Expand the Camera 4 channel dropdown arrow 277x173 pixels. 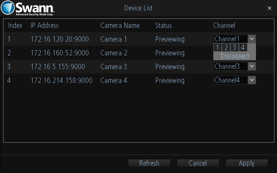pyautogui.click(x=252, y=80)
